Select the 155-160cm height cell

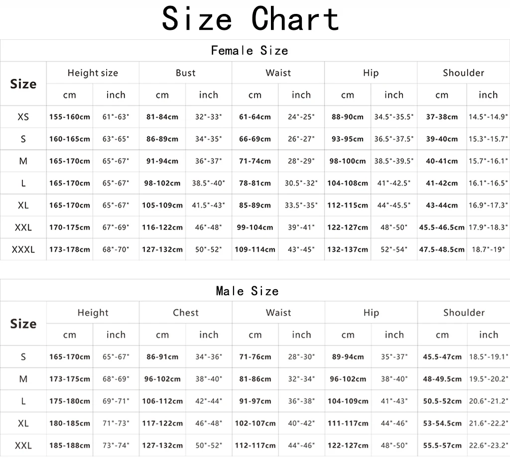(70, 116)
